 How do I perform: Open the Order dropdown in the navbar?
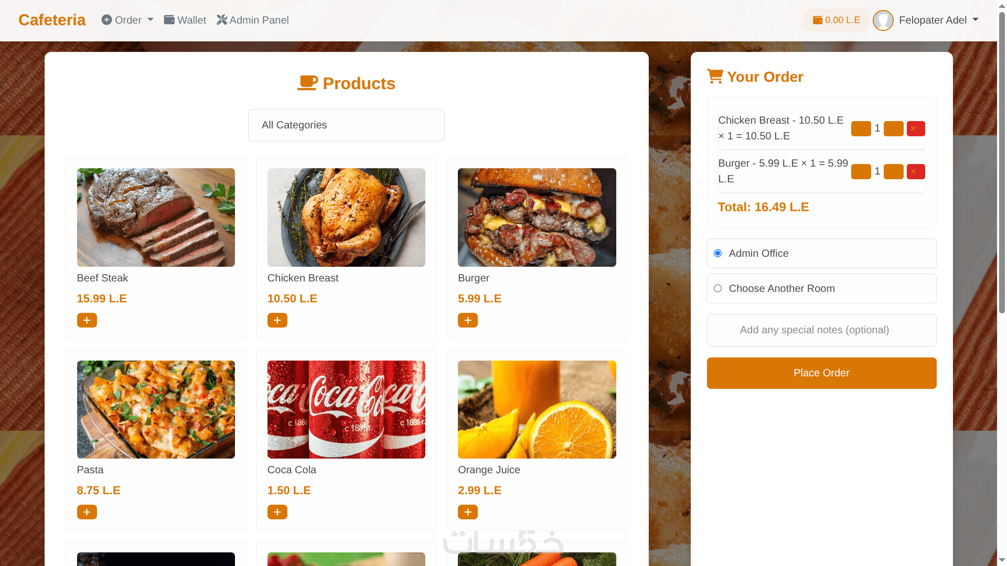coord(127,20)
